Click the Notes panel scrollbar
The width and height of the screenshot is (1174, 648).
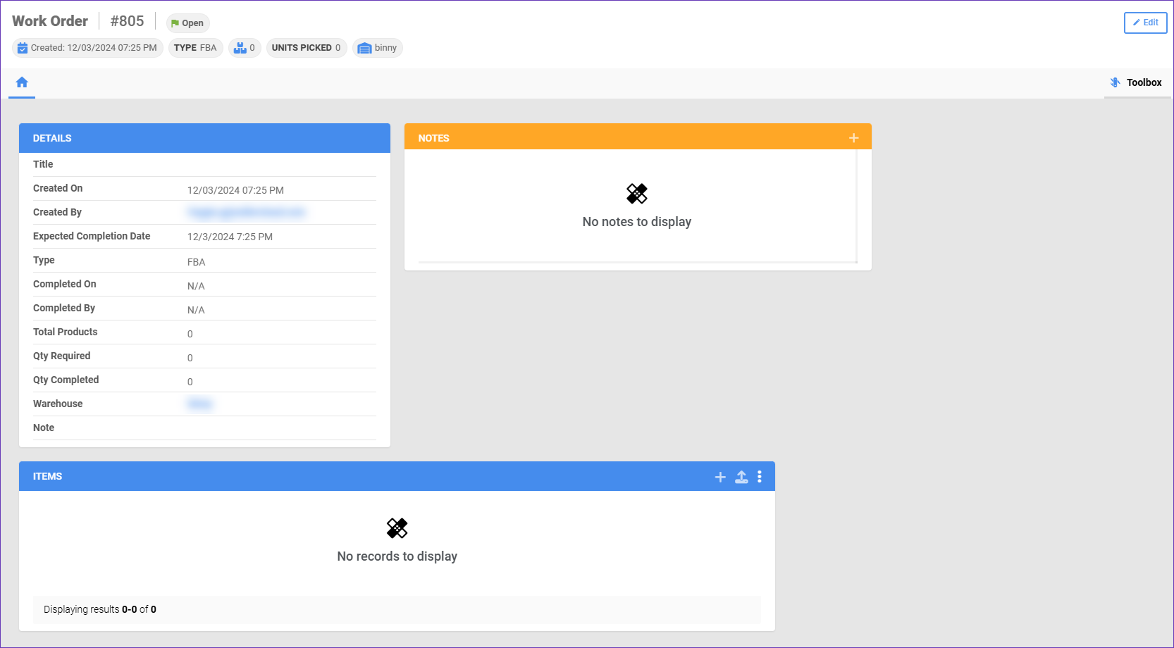coord(856,206)
